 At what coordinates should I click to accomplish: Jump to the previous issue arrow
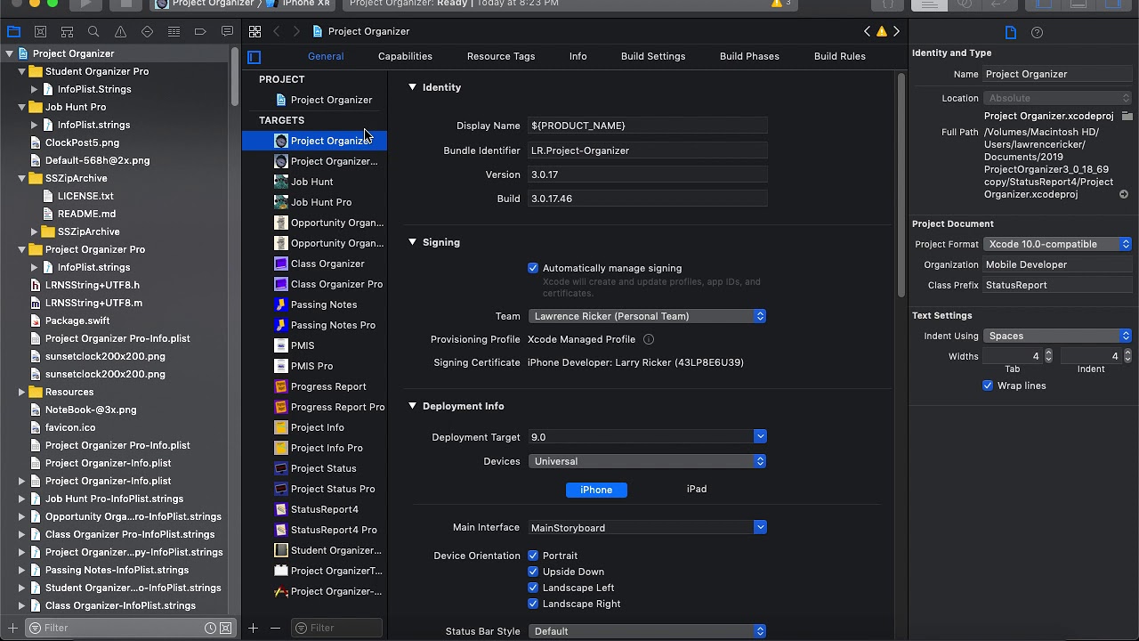click(x=868, y=31)
